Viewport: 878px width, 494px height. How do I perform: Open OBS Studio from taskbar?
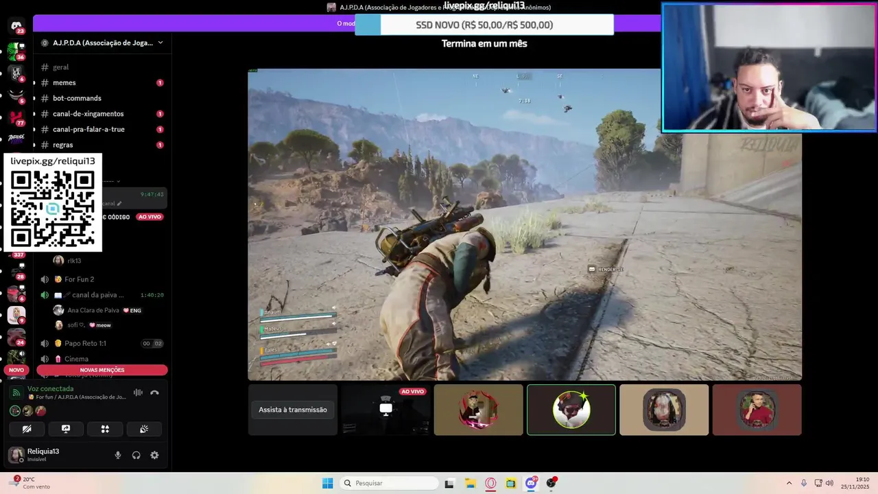[551, 483]
